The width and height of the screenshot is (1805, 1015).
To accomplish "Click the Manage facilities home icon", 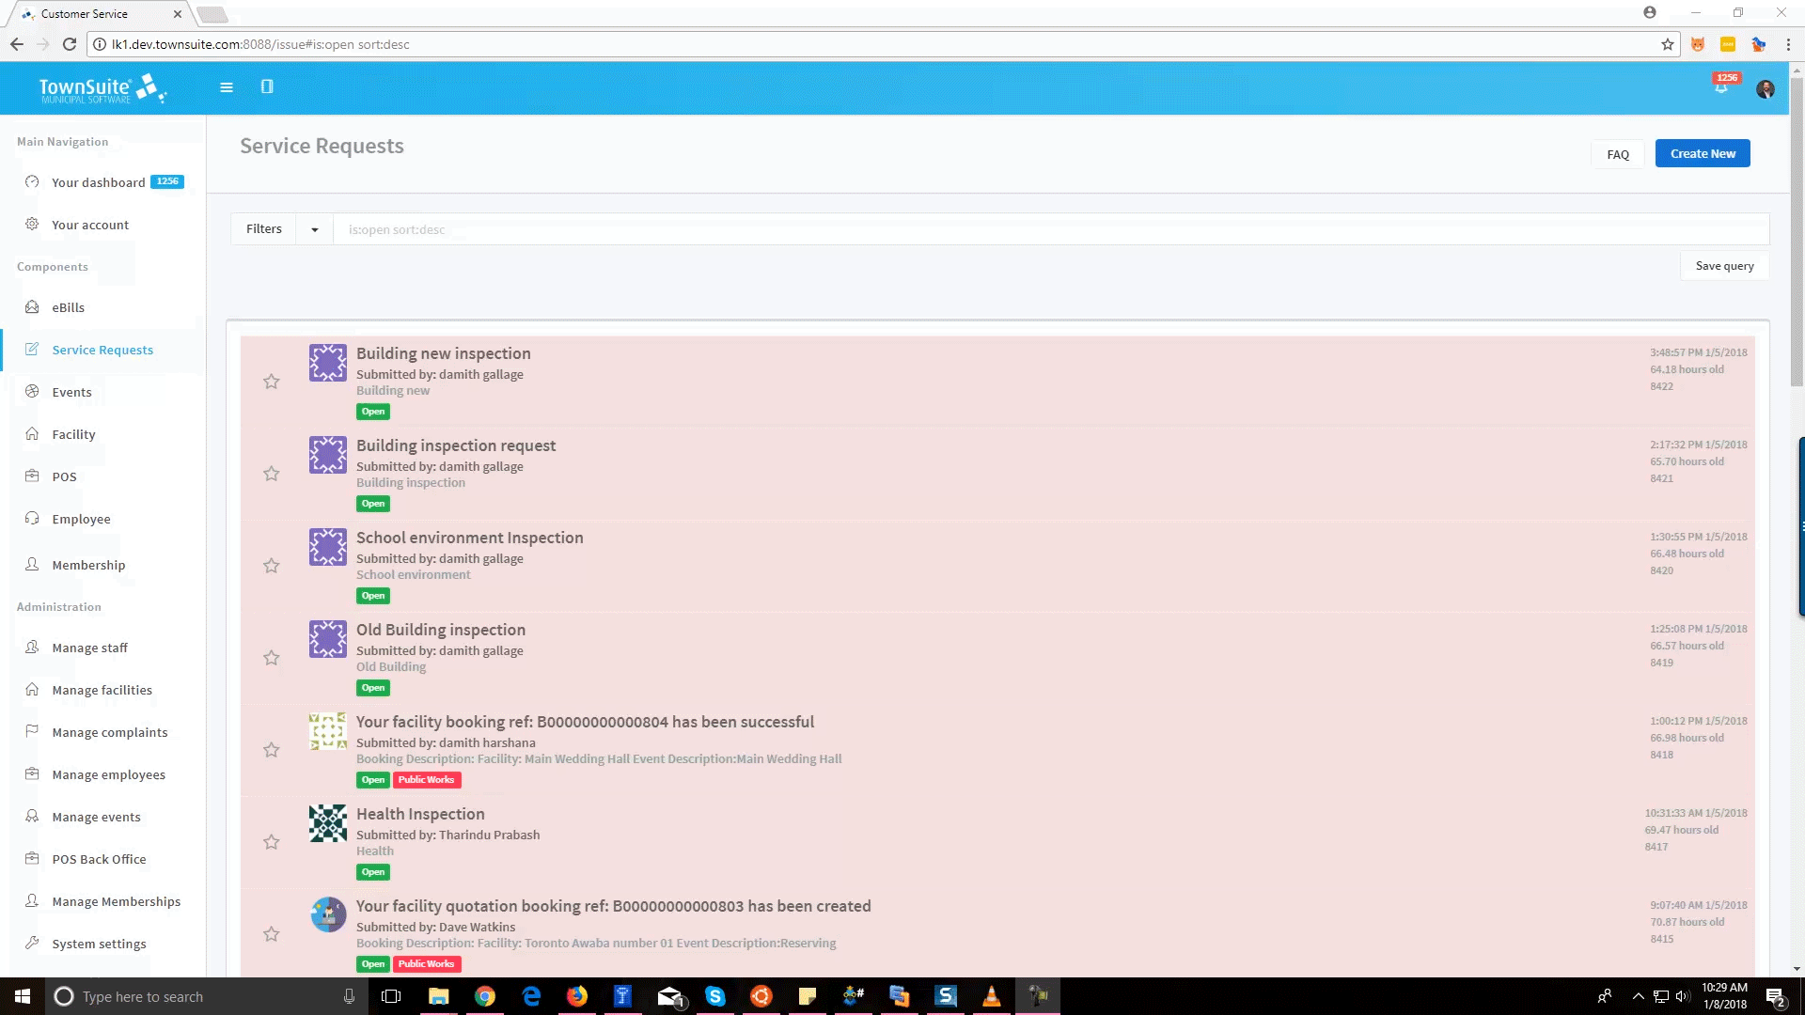I will click(32, 689).
